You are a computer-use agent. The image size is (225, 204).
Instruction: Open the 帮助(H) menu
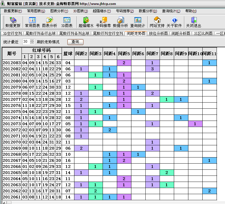click(x=191, y=11)
